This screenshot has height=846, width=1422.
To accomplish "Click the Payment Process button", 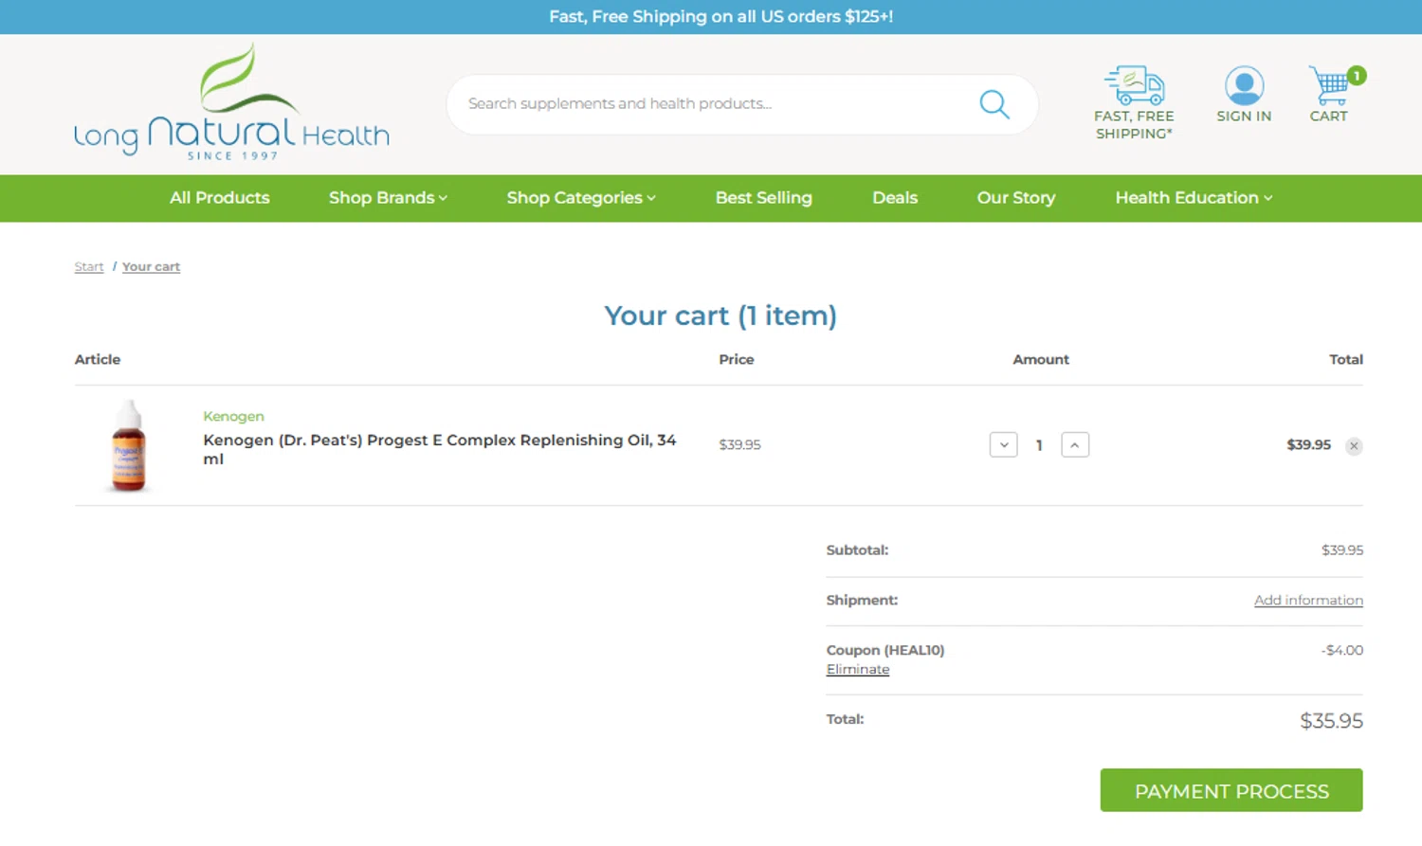I will (1231, 790).
